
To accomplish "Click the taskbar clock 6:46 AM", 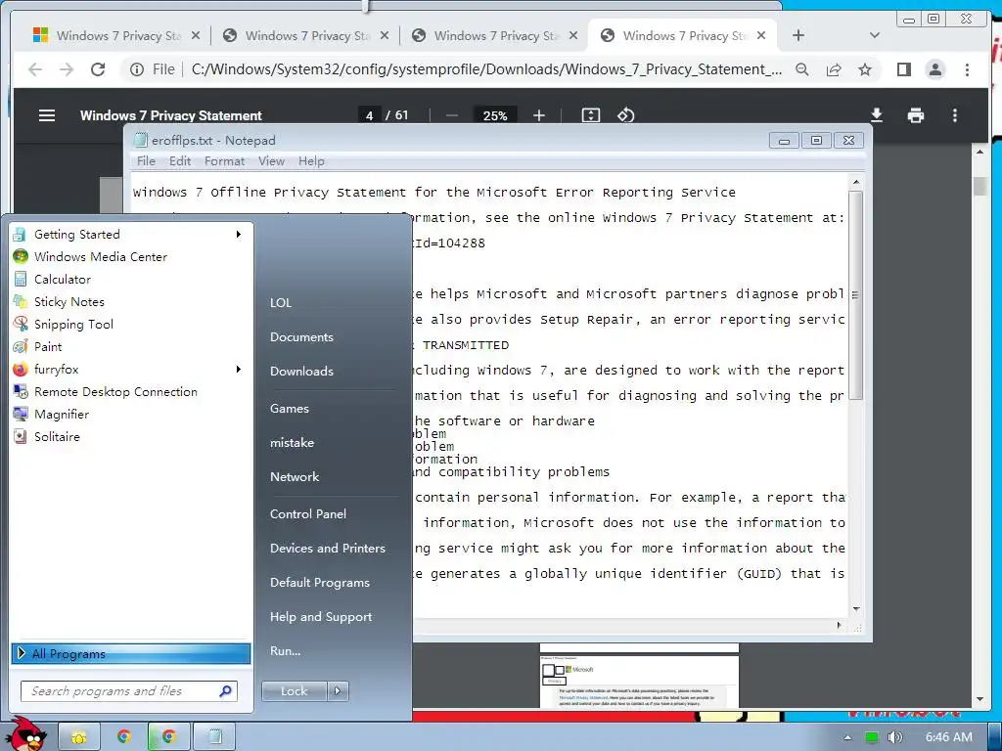I will (x=948, y=737).
